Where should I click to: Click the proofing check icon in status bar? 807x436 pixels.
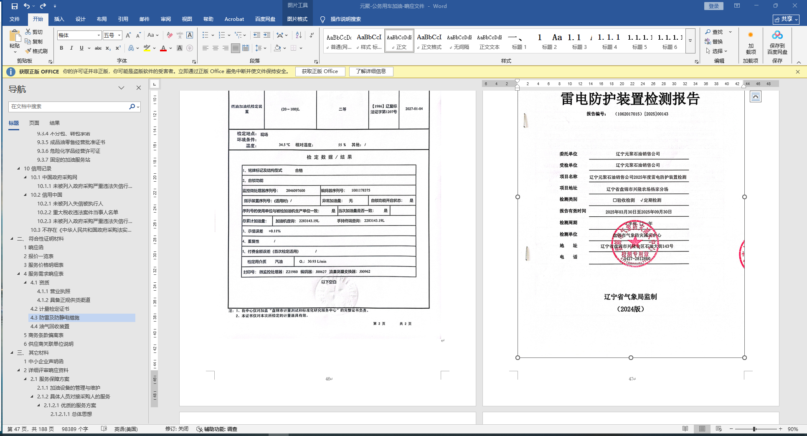[x=104, y=429]
